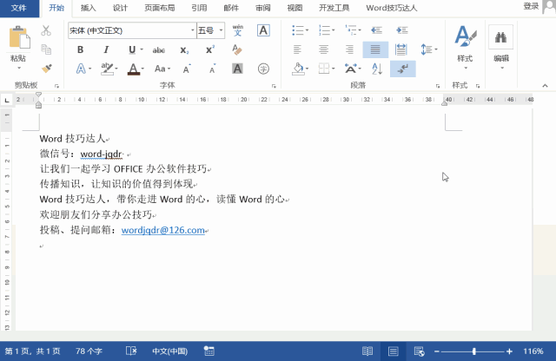Click the 116% zoom level

pyautogui.click(x=533, y=351)
